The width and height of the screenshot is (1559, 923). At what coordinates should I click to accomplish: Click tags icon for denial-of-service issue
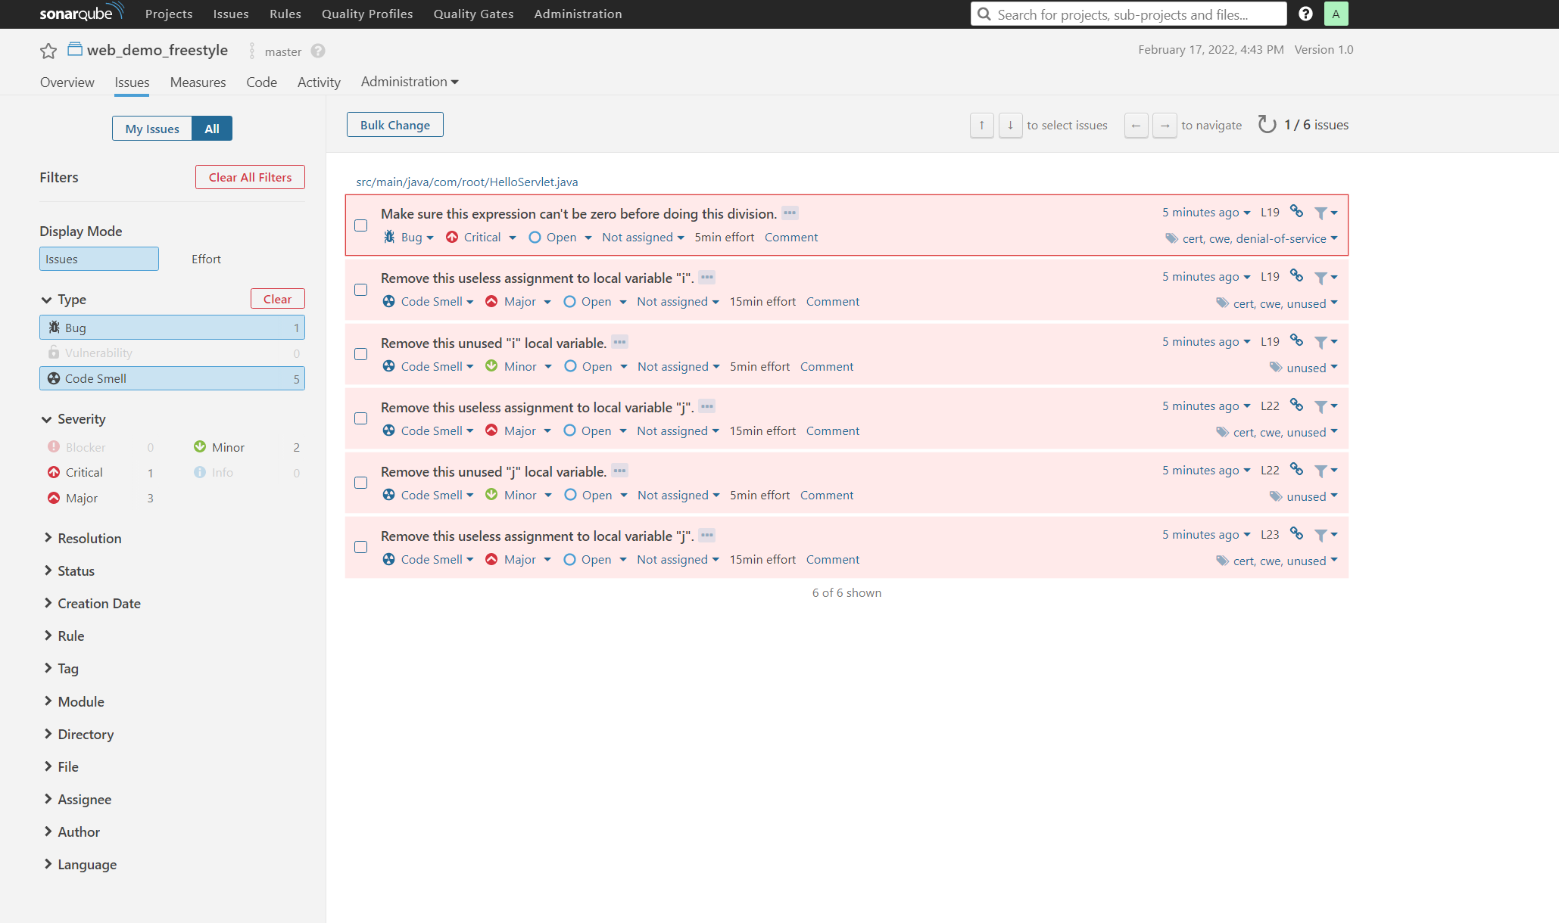(x=1171, y=238)
